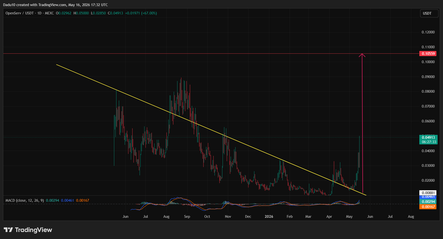Select the MACD (close, 12, 26, 9) indicator title
The width and height of the screenshot is (443, 239).
[x=24, y=200]
